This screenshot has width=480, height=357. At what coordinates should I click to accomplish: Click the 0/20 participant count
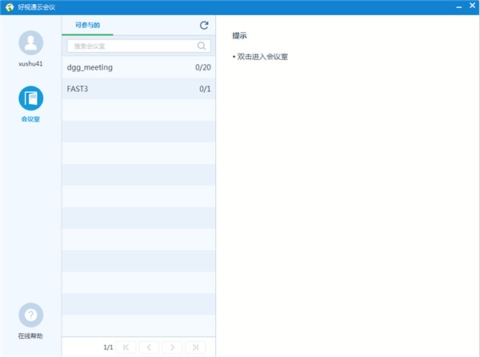pyautogui.click(x=202, y=67)
